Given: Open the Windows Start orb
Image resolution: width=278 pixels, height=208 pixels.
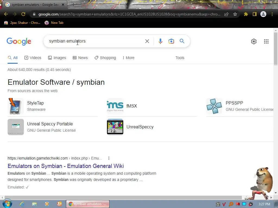Looking at the screenshot, I should [x=7, y=204].
